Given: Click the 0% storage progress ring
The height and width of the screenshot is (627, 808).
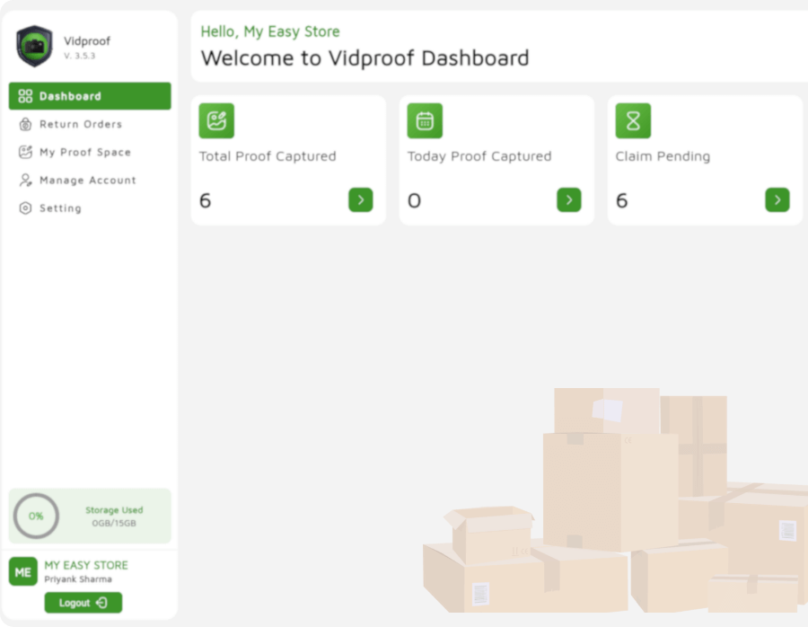Looking at the screenshot, I should (x=36, y=517).
